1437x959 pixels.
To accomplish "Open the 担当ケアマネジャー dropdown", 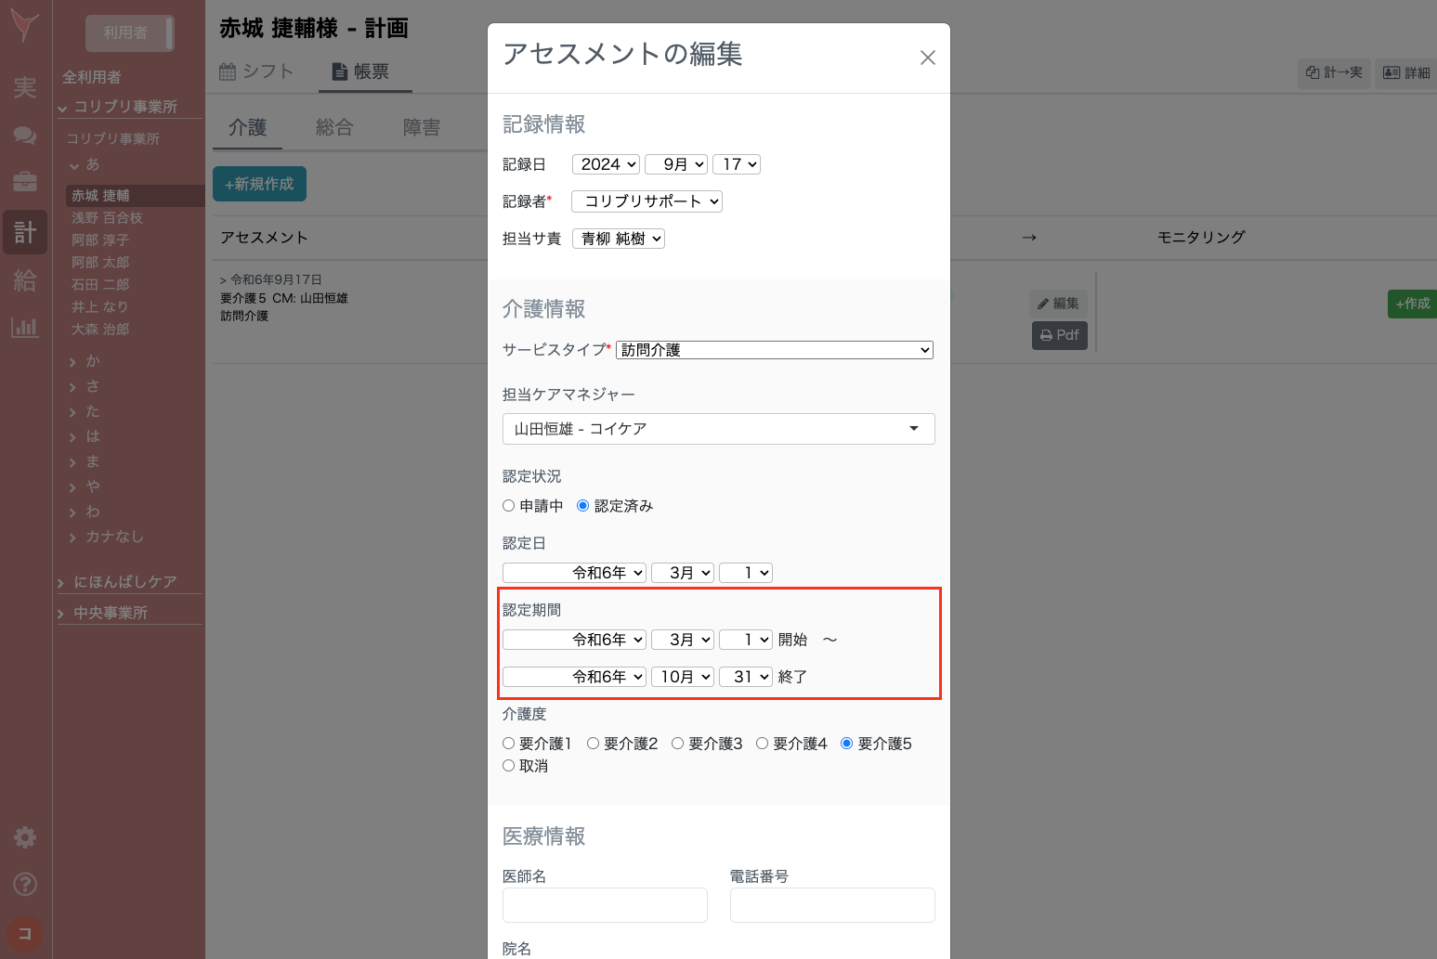I will click(718, 429).
